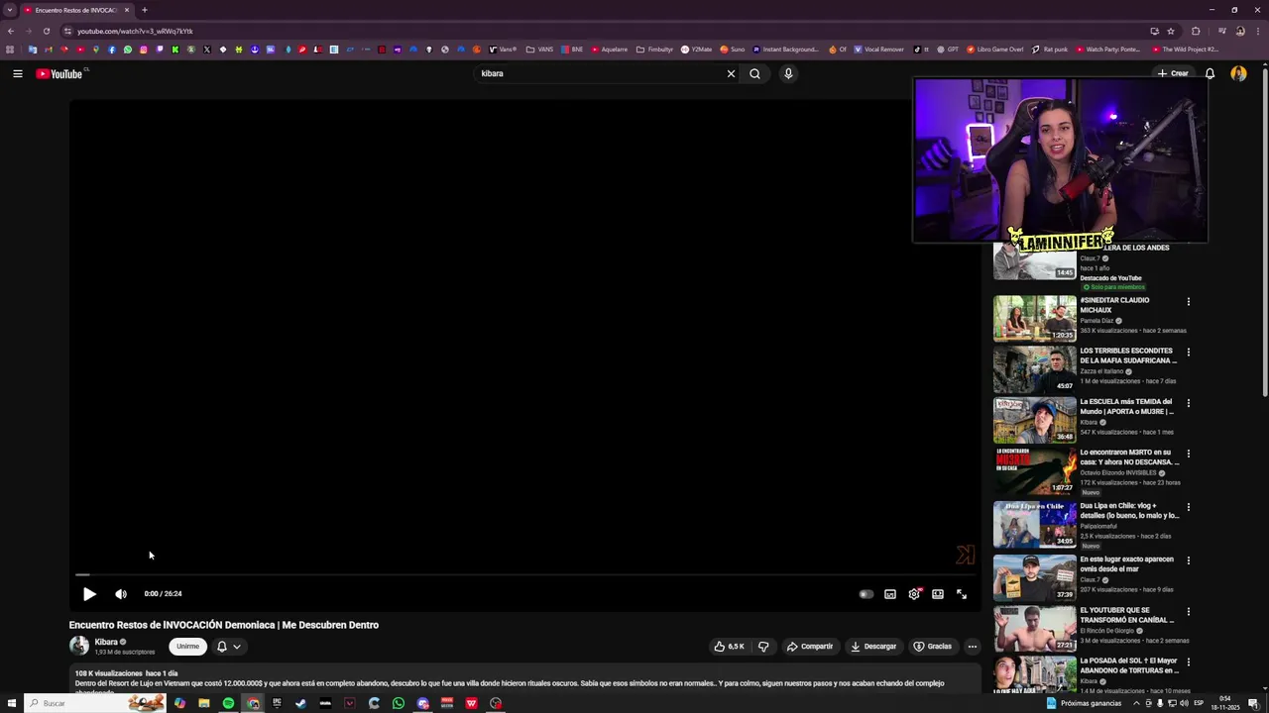Go to YouTube home via logo
1269x713 pixels.
(59, 73)
